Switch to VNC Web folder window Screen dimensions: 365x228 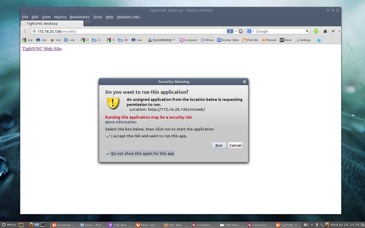[x=176, y=225]
